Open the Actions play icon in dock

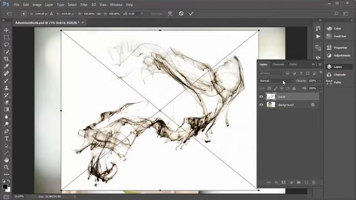click(318, 37)
